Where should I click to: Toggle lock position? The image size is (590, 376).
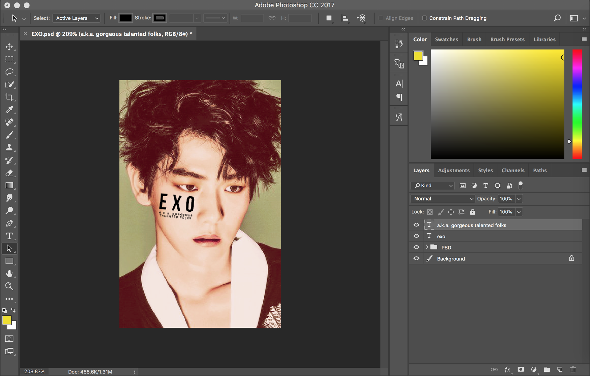(x=451, y=212)
